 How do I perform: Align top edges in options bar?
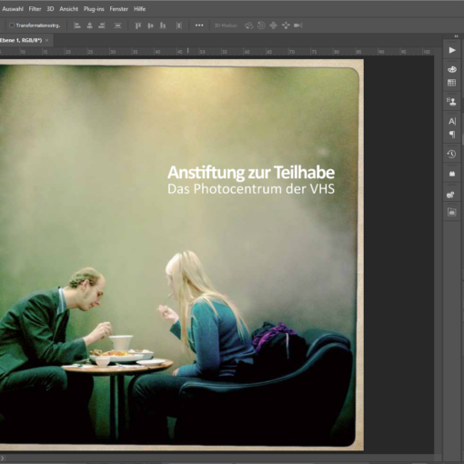pos(138,25)
